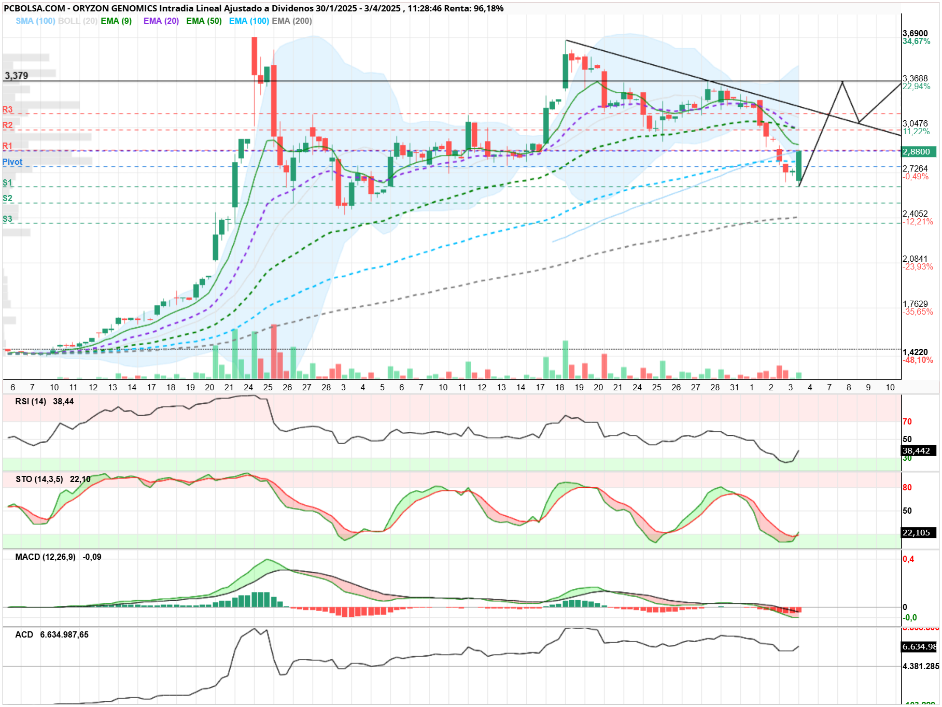The width and height of the screenshot is (942, 707).
Task: Click the R1 resistance label
Action: click(7, 146)
